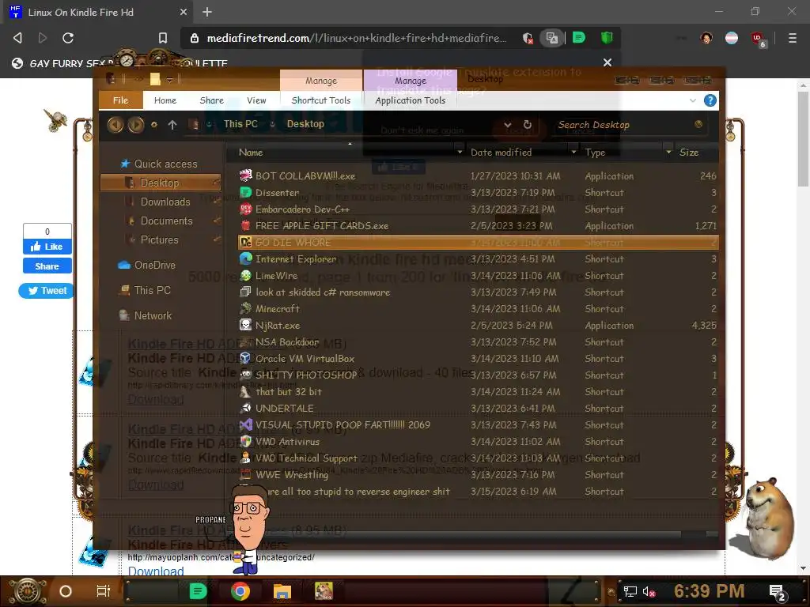Select Documents in the navigation pane
The width and height of the screenshot is (810, 607).
pyautogui.click(x=166, y=221)
